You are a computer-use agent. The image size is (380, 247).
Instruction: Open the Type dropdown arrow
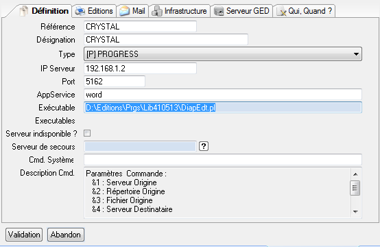pyautogui.click(x=356, y=54)
